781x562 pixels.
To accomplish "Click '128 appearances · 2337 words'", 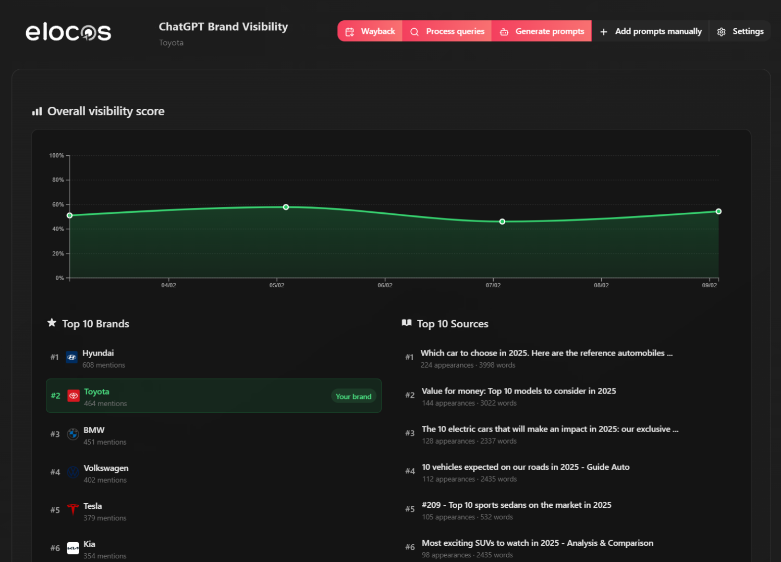I will [x=469, y=441].
